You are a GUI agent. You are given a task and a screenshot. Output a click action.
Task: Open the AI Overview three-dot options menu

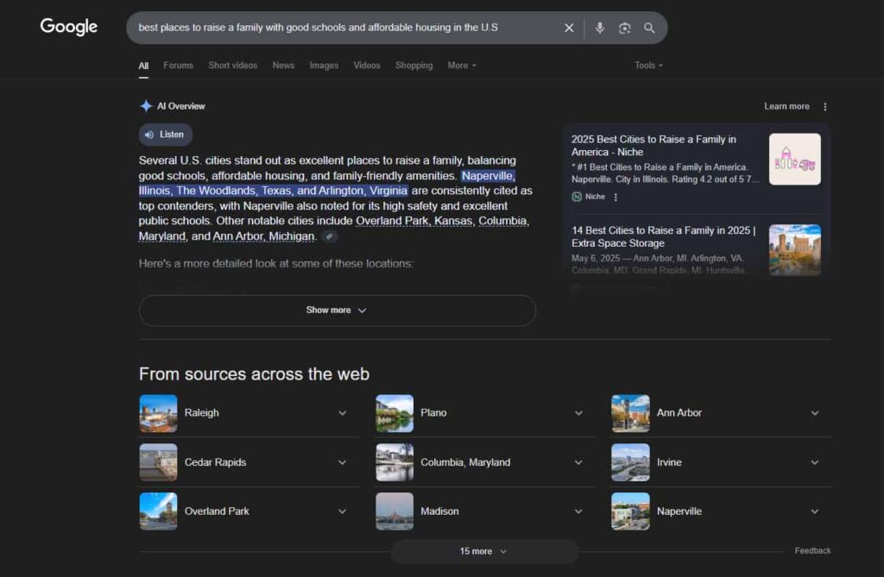coord(824,106)
